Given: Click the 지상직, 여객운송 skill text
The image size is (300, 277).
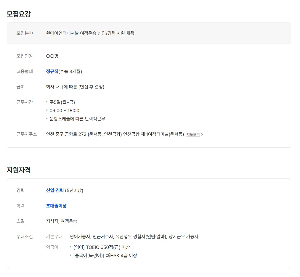Looking at the screenshot, I should click(x=62, y=221).
